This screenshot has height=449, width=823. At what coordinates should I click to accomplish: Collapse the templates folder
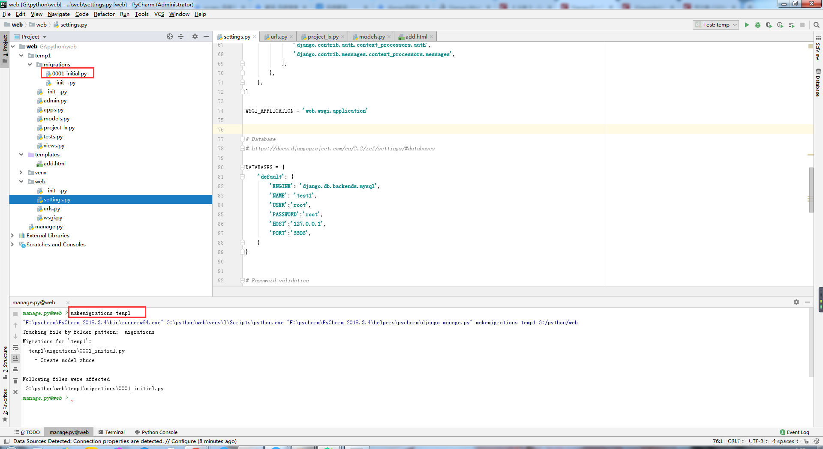point(21,154)
